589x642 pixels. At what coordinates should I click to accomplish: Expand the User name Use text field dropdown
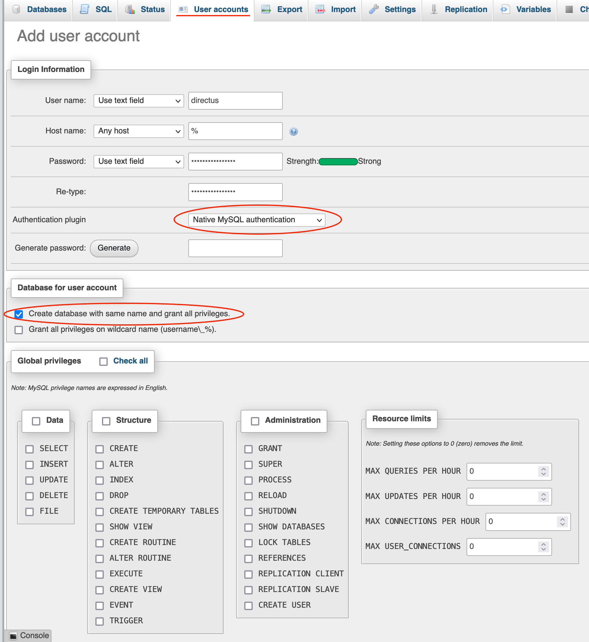click(139, 101)
